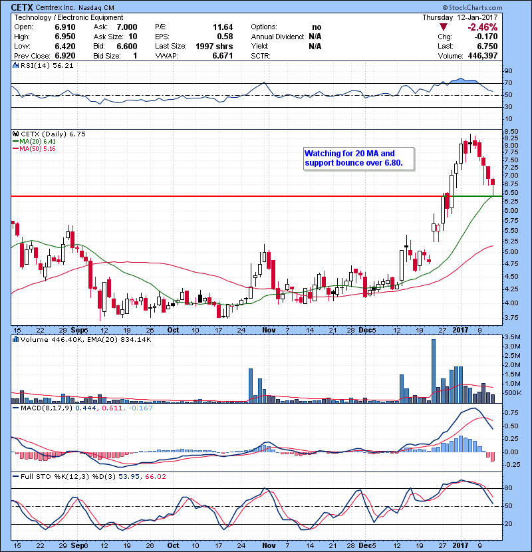Click the Yield label
532x552 pixels.
coord(259,46)
